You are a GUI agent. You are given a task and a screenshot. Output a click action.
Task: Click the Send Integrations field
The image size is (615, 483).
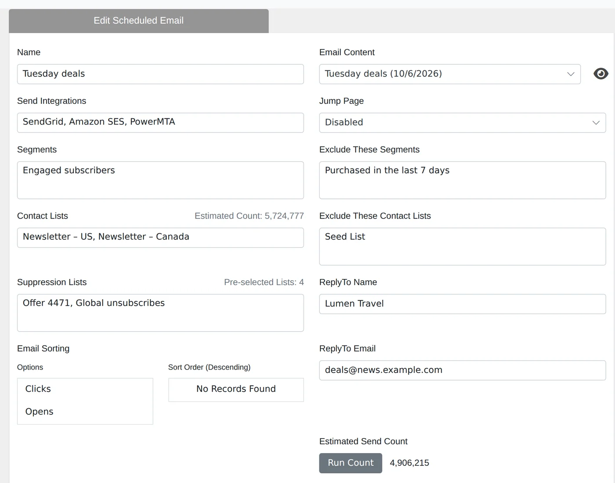(x=160, y=123)
